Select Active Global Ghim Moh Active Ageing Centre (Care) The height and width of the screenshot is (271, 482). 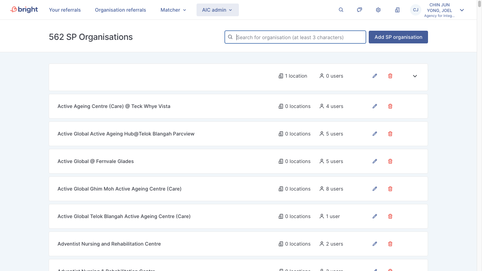[120, 189]
